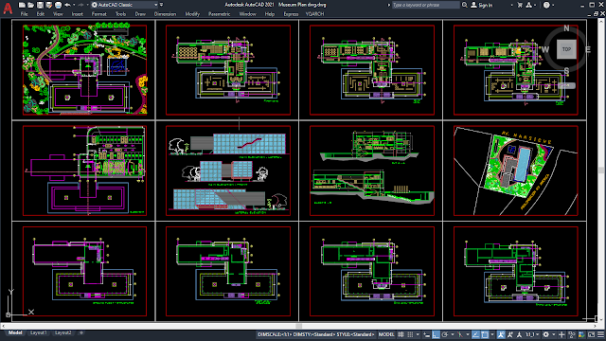Click the Undo arrow icon

pyautogui.click(x=67, y=5)
